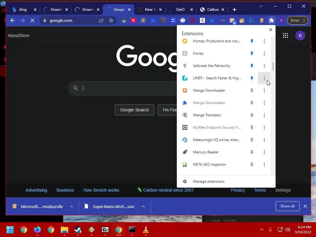
Task: Click the Manga Translator icon
Action: coord(185,115)
